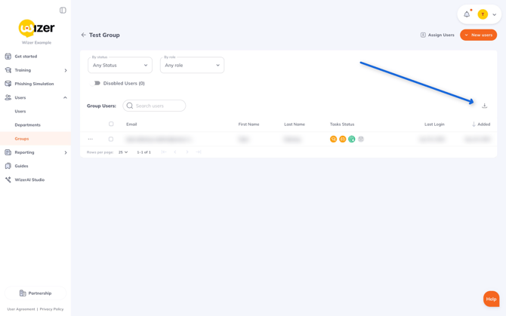Open the rows per page dropdown
506x316 pixels.
point(123,152)
